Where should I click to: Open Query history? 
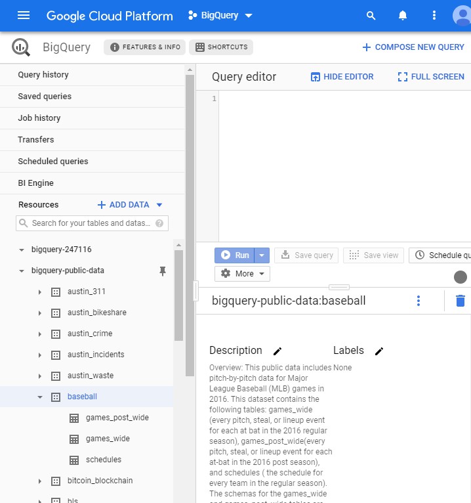[43, 75]
